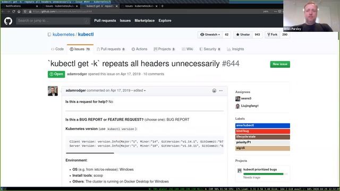Add a reaction with the smiley icon
The width and height of the screenshot is (340, 191).
coord(214,91)
